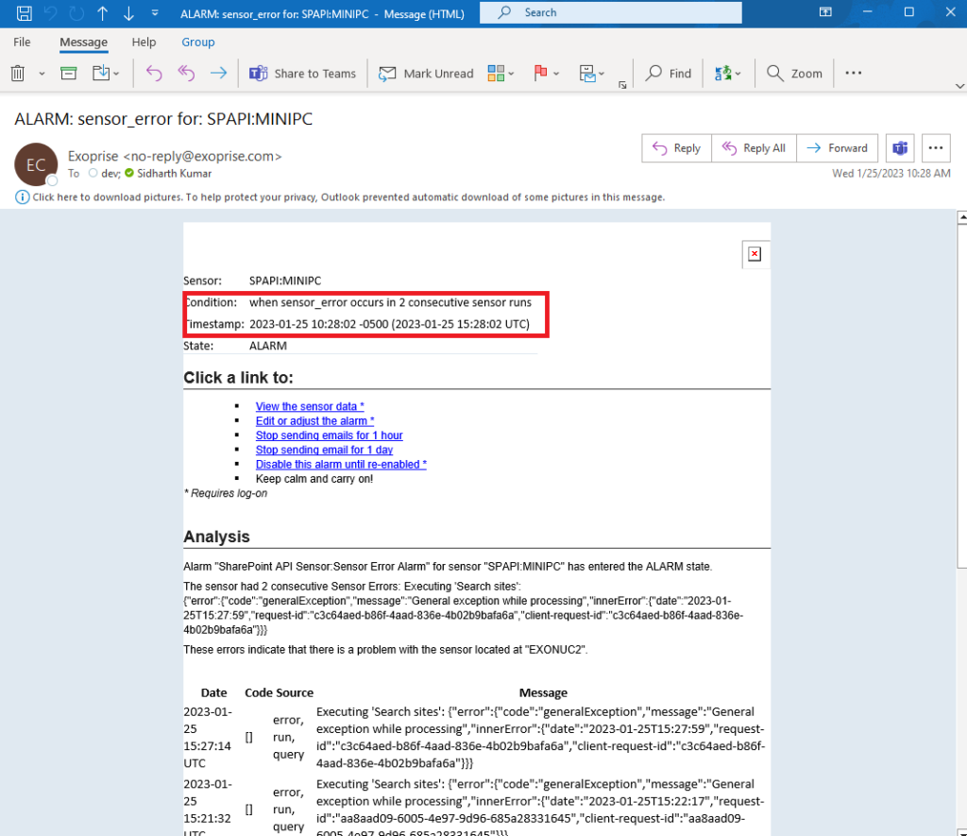Viewport: 967px width, 836px height.
Task: Expand the Move dropdown arrow
Action: [116, 74]
